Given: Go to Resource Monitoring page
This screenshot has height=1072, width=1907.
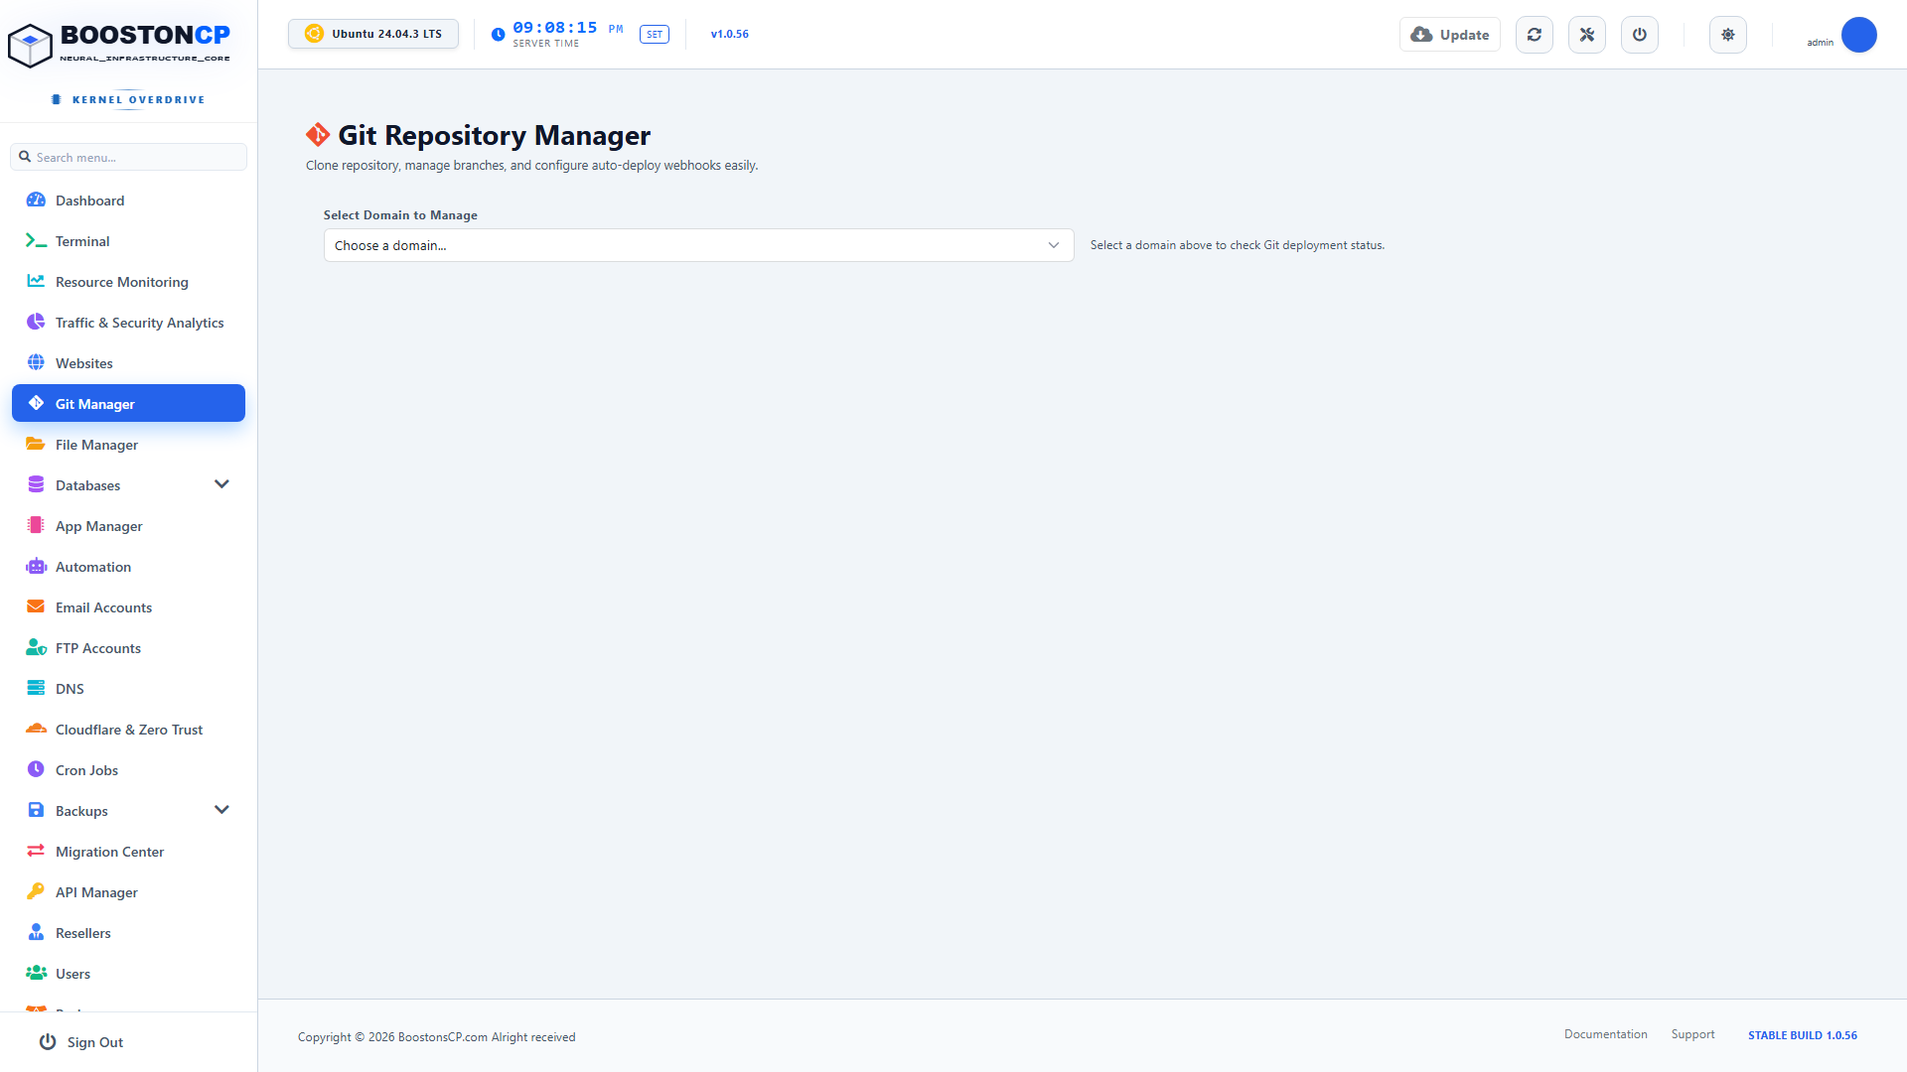Looking at the screenshot, I should 128,282.
